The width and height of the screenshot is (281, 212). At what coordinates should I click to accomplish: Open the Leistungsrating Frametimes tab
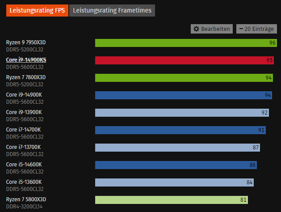[112, 11]
